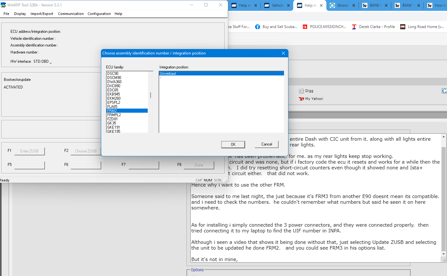Select FRMPL2 in ECU family list
Image resolution: width=447 pixels, height=276 pixels.
click(127, 115)
